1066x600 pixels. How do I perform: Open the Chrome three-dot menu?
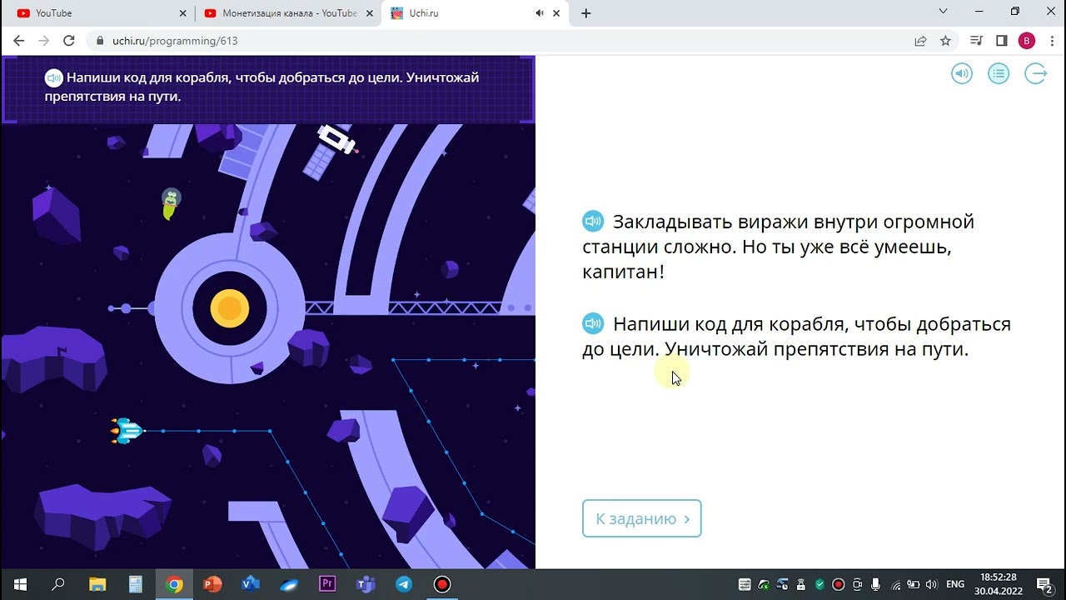click(1052, 41)
